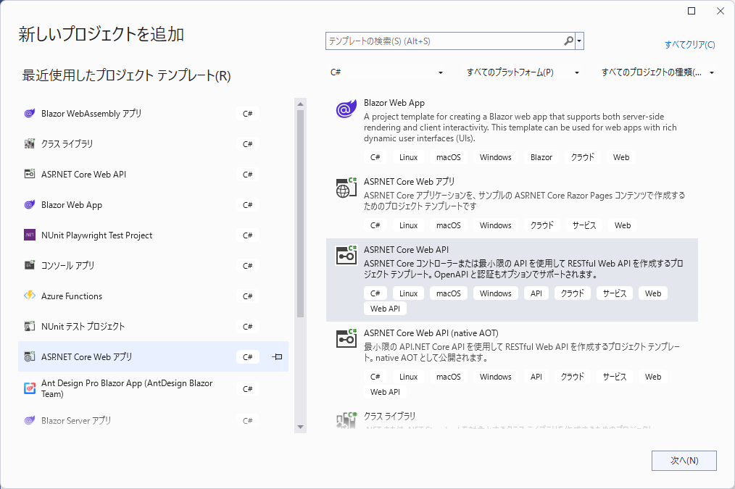This screenshot has height=489, width=735.
Task: Click the ASP.NET Core Web アプリ icon in recent list
Action: coord(30,357)
